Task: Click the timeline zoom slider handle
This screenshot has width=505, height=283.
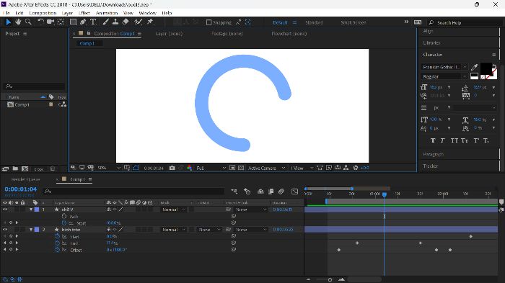Action: (x=330, y=280)
